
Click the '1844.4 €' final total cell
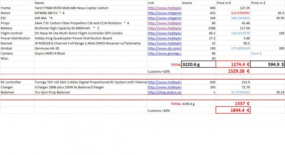[x=233, y=110]
